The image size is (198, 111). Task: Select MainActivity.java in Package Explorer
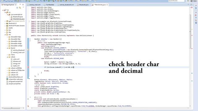pyautogui.click(x=18, y=19)
